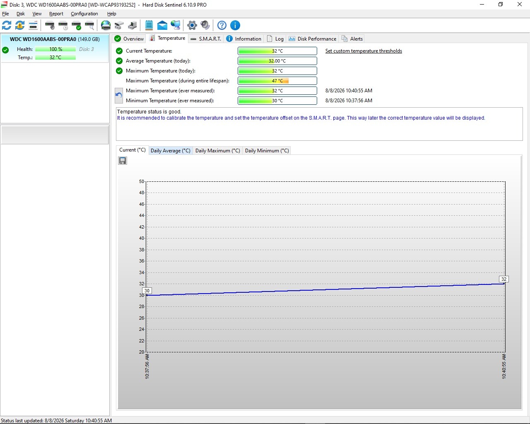Click the Temp. 32 °C bar in disk list
Viewport: 530px width, 424px height.
[55, 58]
